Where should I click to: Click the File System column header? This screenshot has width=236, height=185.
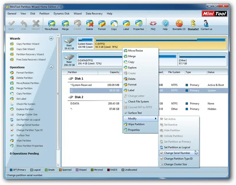tap(174, 72)
